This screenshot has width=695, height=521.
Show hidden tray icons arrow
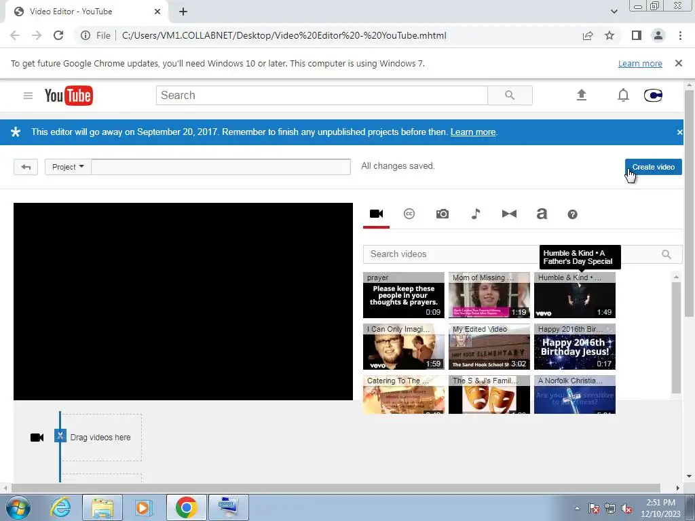pos(577,508)
